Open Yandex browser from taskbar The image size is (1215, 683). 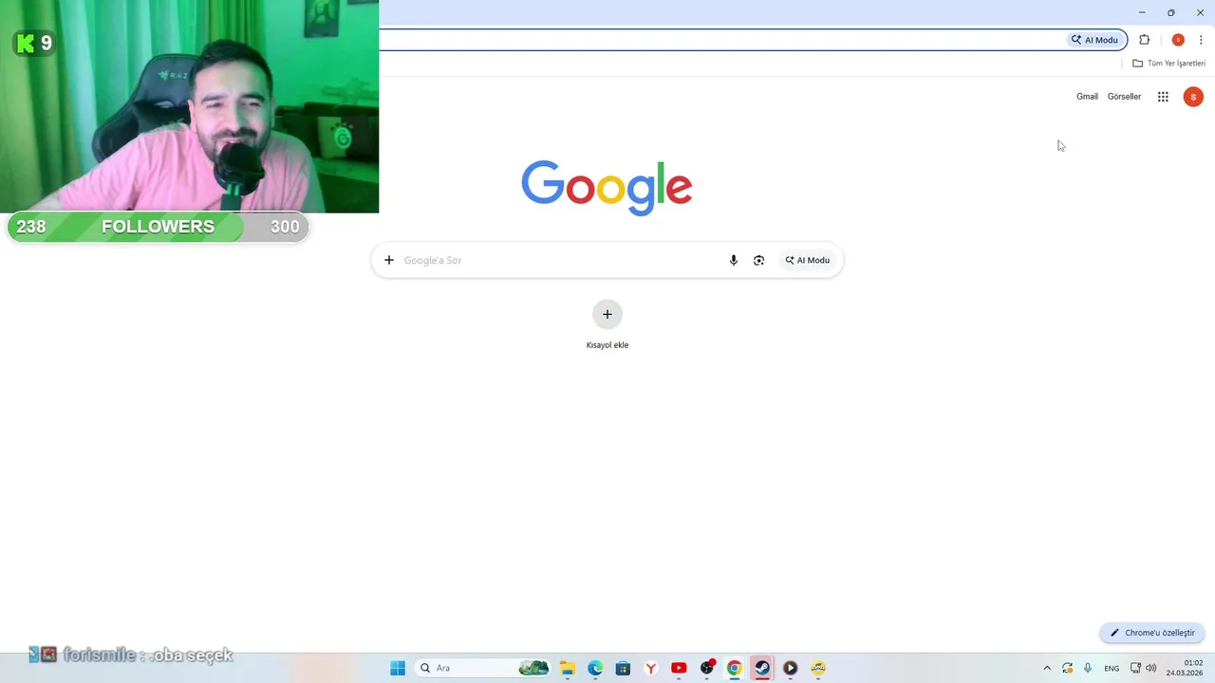(x=651, y=668)
